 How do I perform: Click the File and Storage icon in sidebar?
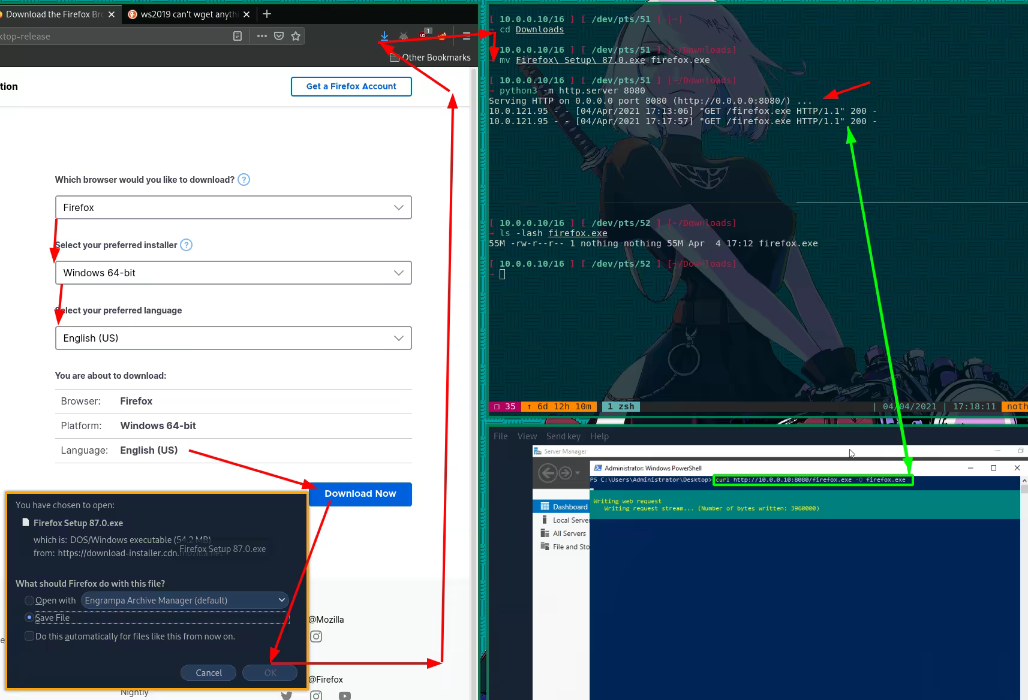(545, 547)
